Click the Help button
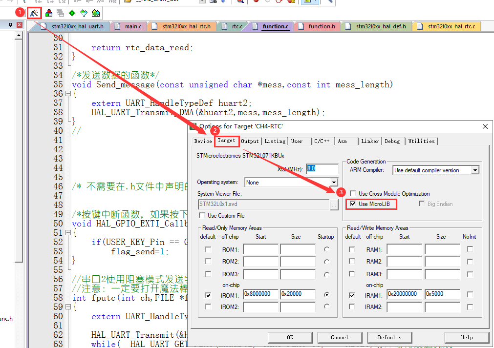 (467, 337)
